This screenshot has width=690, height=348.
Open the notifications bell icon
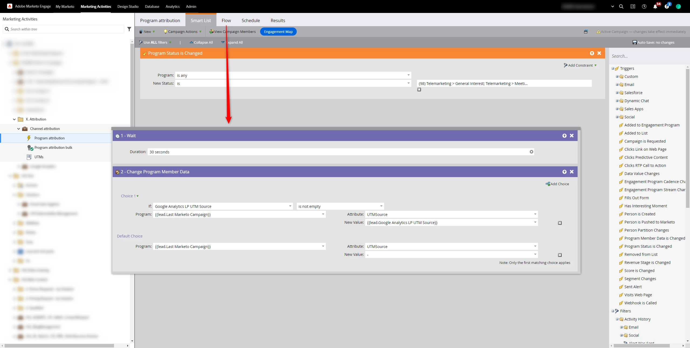[x=655, y=6]
